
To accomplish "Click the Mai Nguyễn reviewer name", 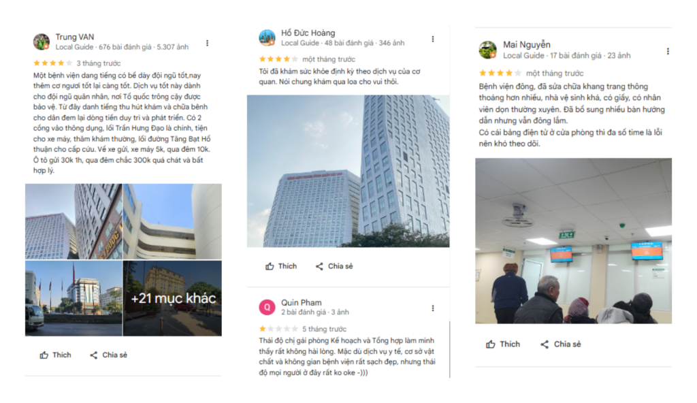I will pyautogui.click(x=527, y=44).
